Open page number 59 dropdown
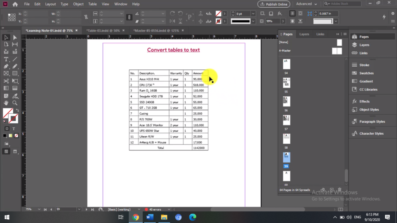 pyautogui.click(x=79, y=209)
